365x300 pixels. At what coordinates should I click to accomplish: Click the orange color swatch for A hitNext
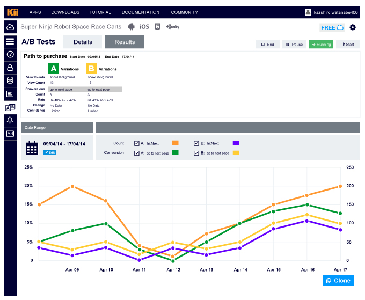pyautogui.click(x=175, y=143)
